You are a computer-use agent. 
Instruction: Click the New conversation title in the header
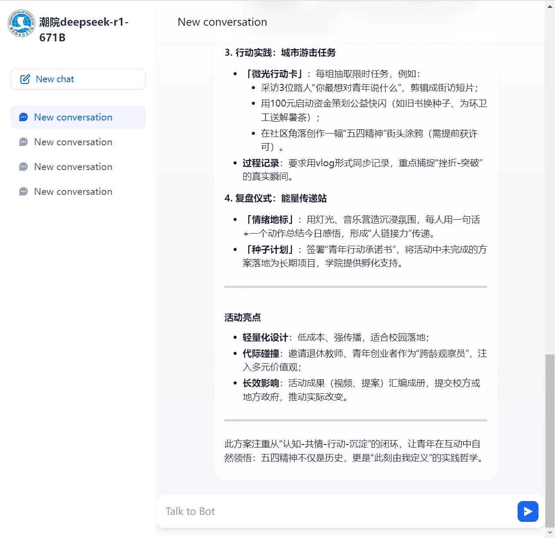coord(222,22)
